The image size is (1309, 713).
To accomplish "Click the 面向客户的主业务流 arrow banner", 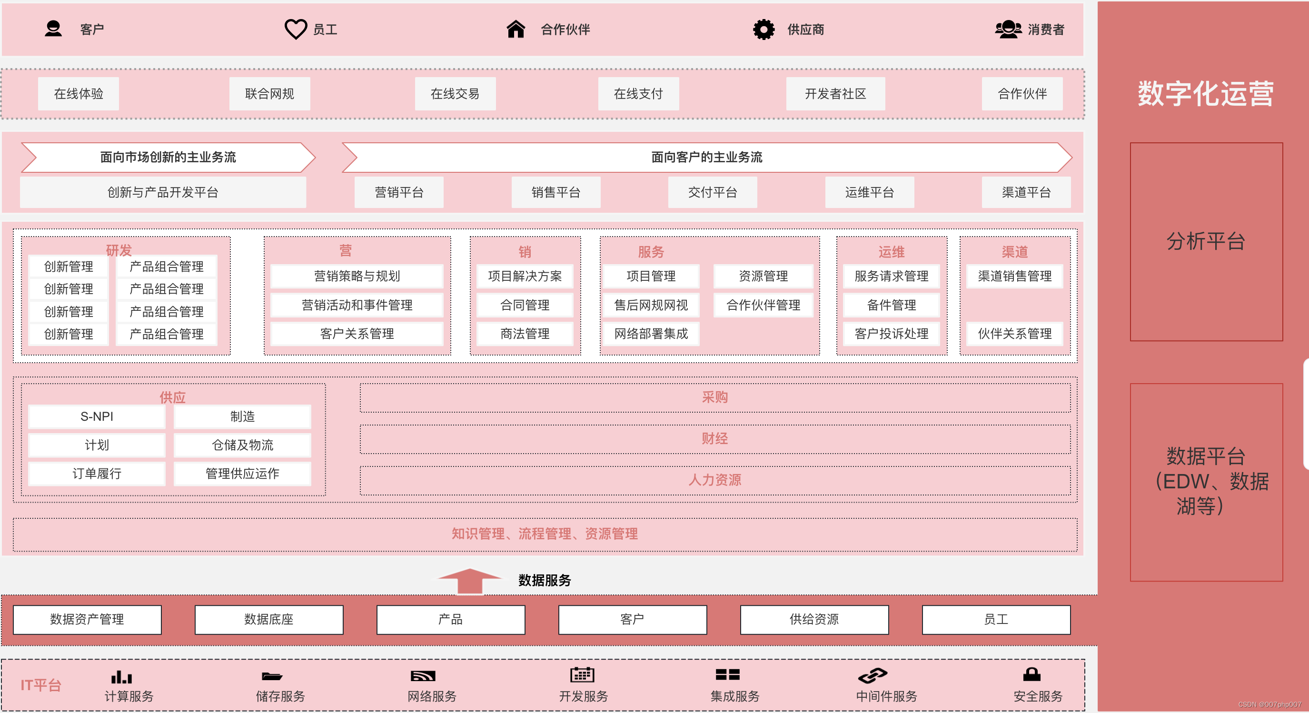I will point(707,158).
